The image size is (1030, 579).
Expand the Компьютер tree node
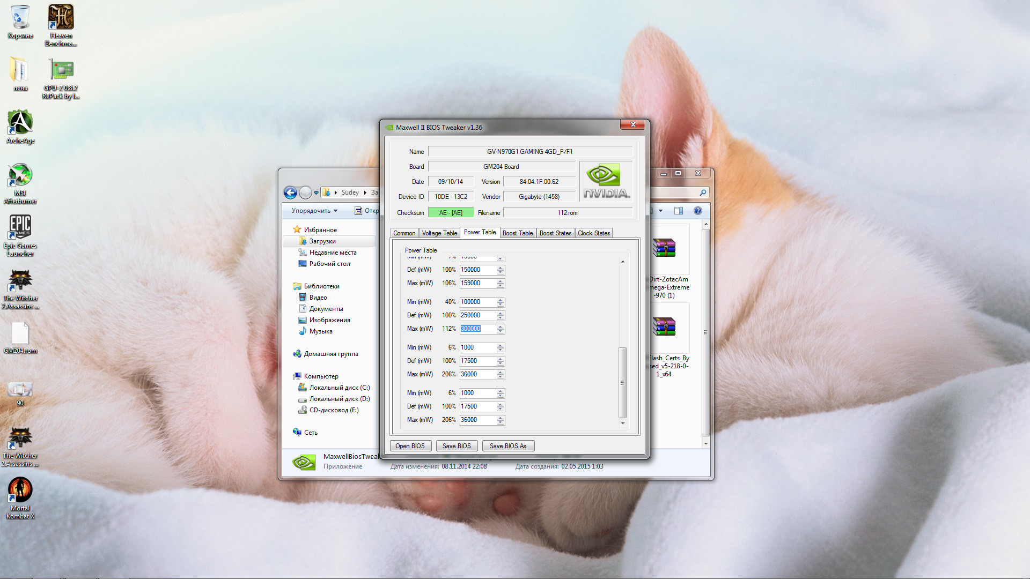pos(321,376)
